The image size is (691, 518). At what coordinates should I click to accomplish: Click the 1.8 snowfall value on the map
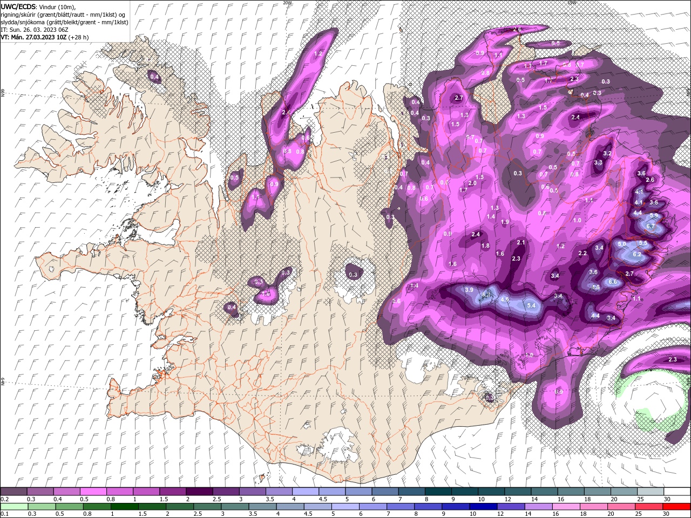(485, 246)
